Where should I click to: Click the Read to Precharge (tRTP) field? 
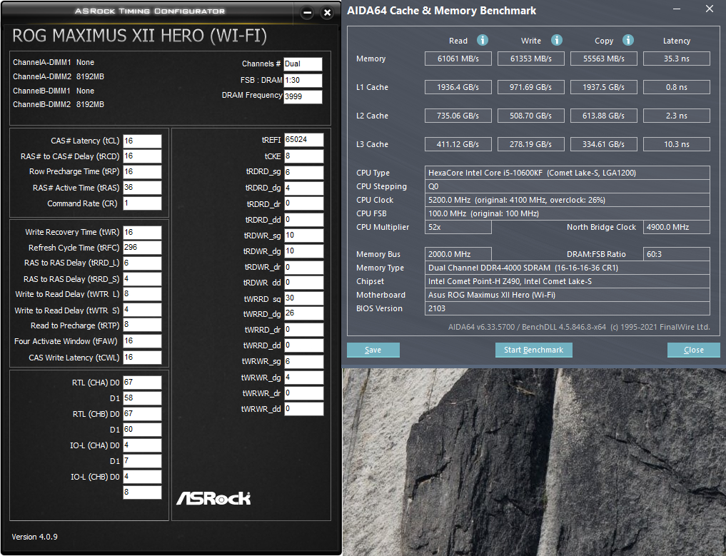click(142, 325)
